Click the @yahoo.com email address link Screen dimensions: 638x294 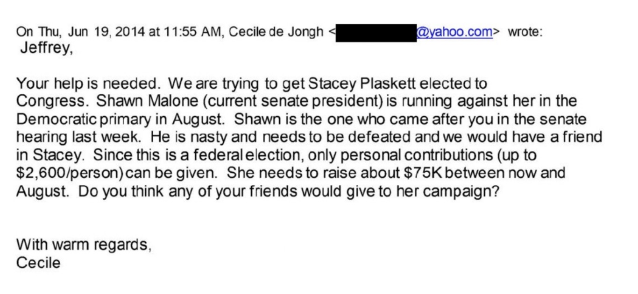(454, 32)
